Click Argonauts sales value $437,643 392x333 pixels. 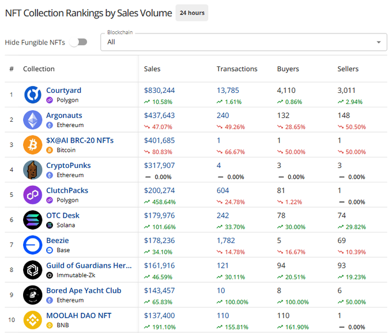pyautogui.click(x=160, y=115)
